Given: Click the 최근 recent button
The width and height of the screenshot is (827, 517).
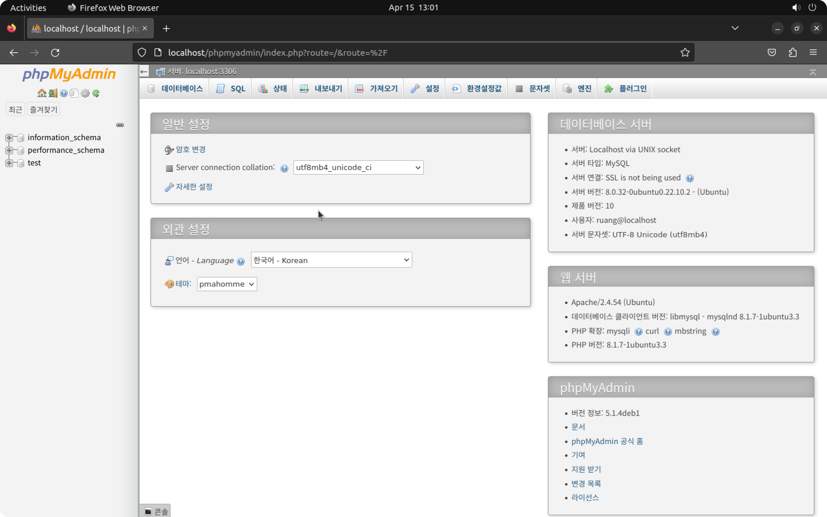Looking at the screenshot, I should pos(16,109).
